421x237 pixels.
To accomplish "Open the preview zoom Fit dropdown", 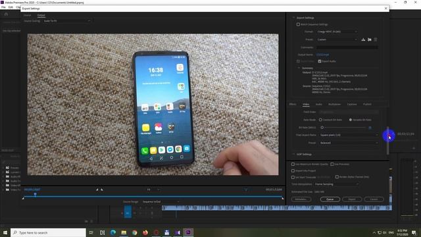I will (x=153, y=190).
